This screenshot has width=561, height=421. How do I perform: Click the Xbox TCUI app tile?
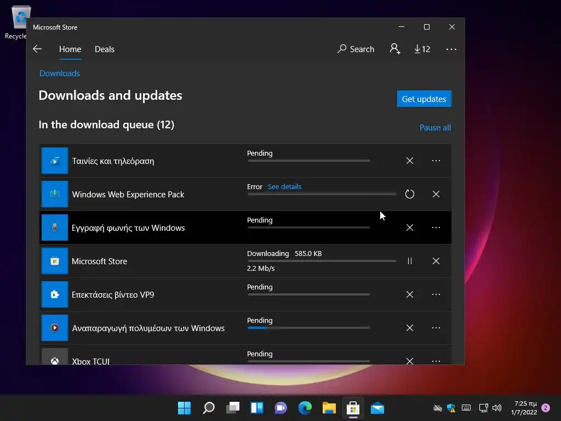click(55, 356)
